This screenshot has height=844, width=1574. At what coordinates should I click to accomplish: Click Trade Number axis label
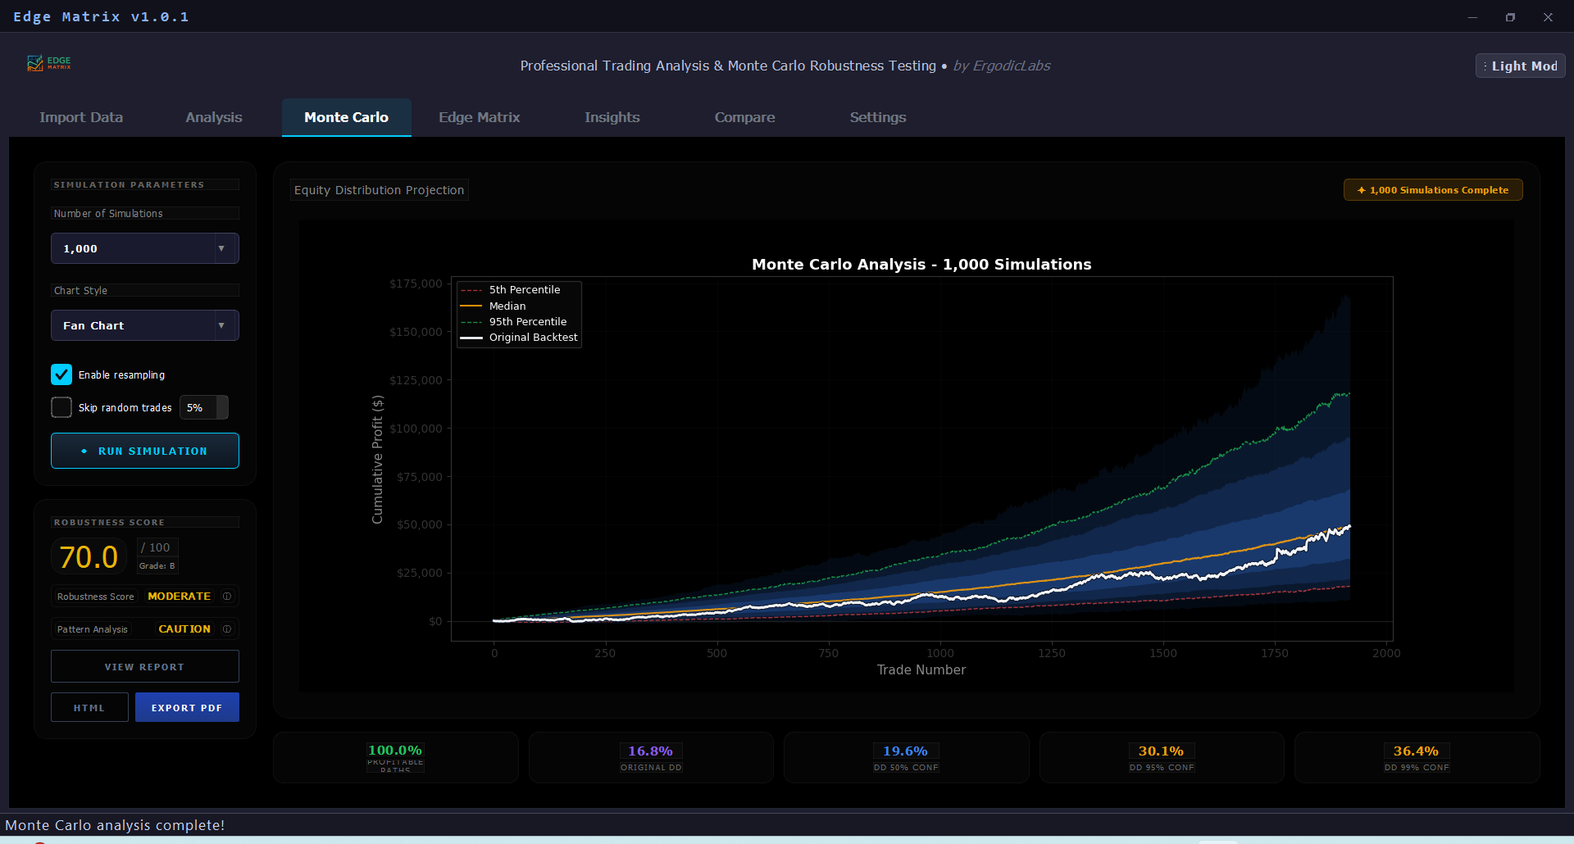point(921,669)
